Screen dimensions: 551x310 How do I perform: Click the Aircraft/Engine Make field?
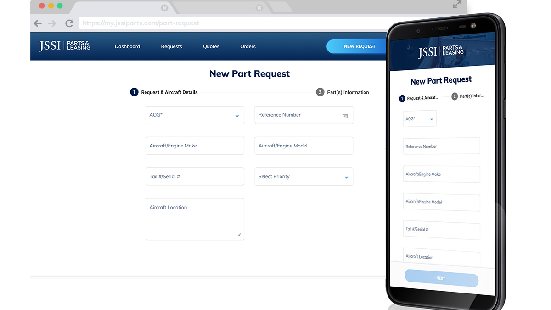(x=195, y=146)
